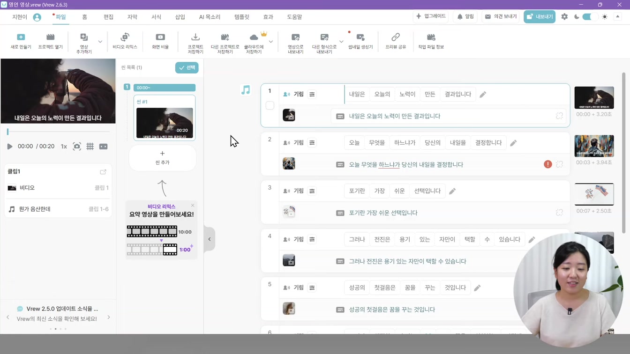Collapse the scene list side panel
Viewport: 630px width, 354px height.
(210, 239)
